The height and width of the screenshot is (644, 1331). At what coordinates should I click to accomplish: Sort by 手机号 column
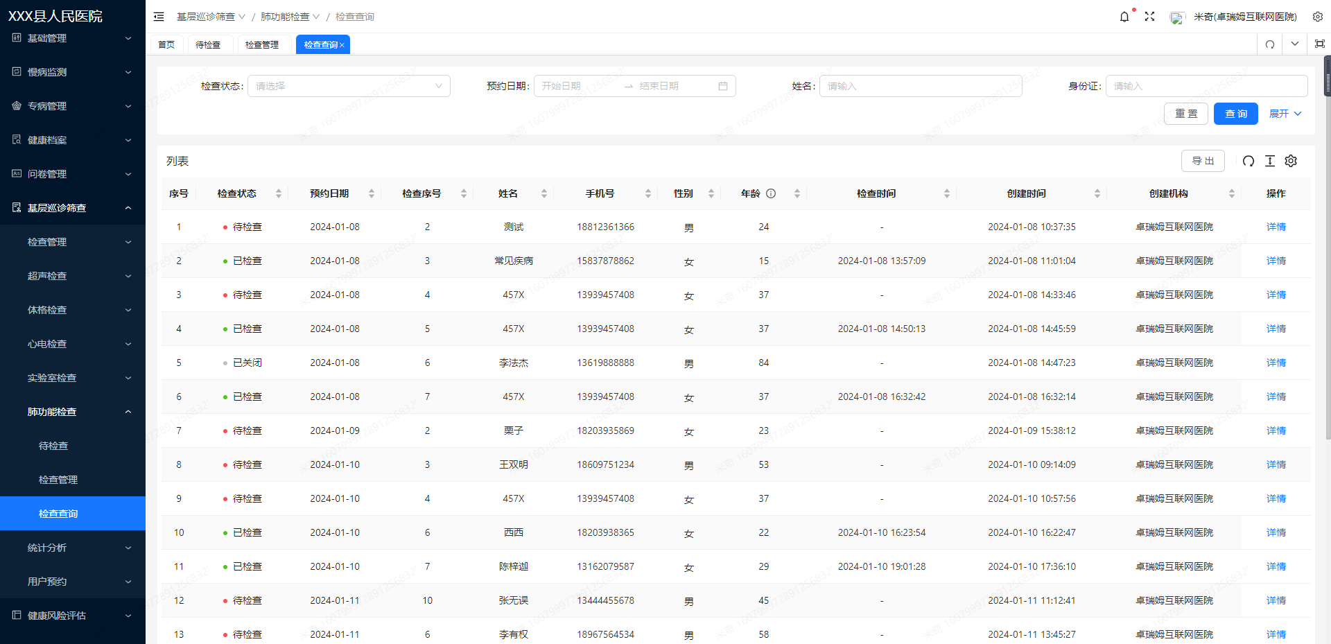pos(648,193)
